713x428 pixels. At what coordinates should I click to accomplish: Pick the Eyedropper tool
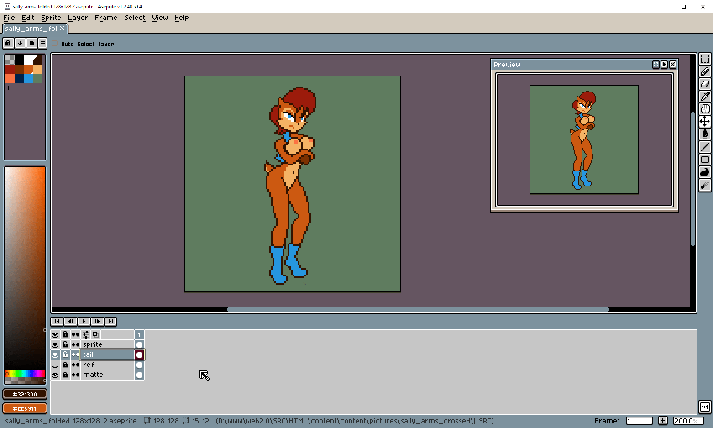click(x=705, y=97)
